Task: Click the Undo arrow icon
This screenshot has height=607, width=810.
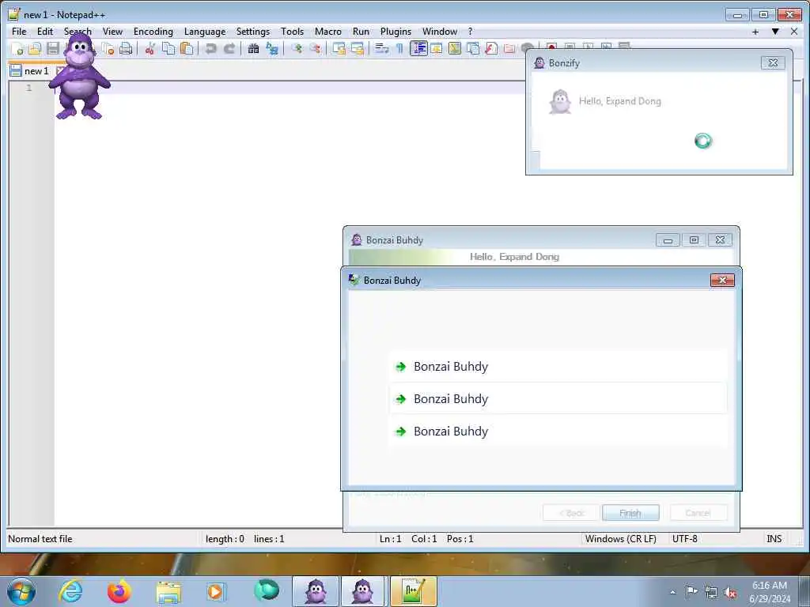Action: pyautogui.click(x=210, y=48)
